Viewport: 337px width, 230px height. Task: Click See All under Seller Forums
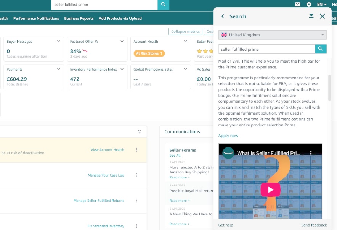point(175,155)
